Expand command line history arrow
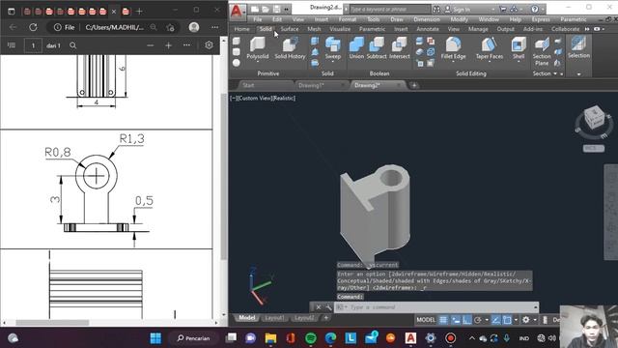 [535, 307]
